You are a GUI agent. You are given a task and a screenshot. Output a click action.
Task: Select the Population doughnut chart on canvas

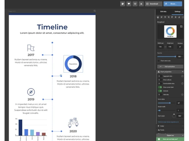click(x=73, y=64)
